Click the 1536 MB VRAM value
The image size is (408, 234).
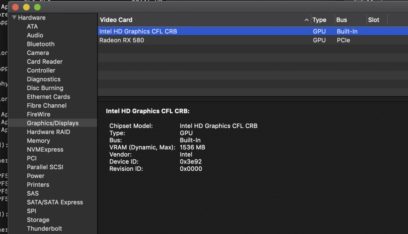pyautogui.click(x=192, y=148)
